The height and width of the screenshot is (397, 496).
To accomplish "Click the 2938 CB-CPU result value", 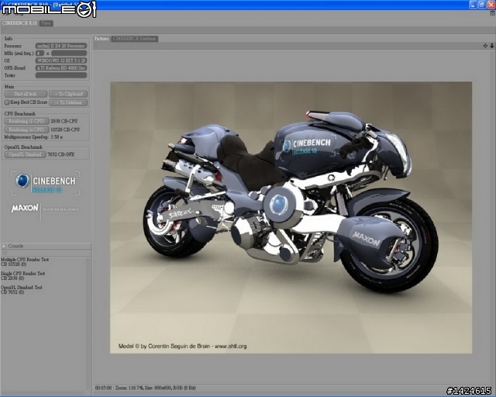I will 64,121.
